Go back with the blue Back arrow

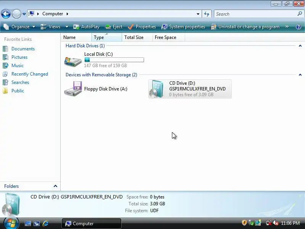(6, 14)
